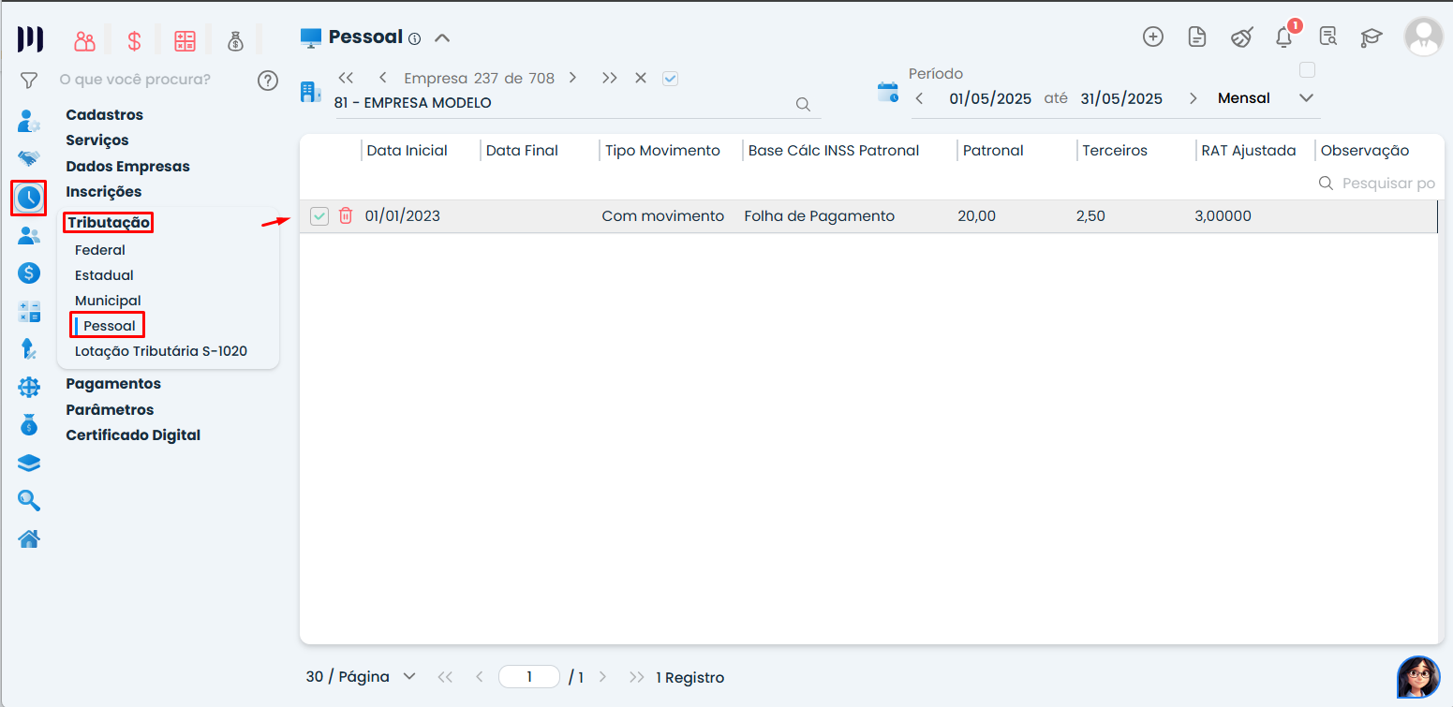Screen dimensions: 1453x707
Task: Click the filter funnel icon
Action: tap(29, 81)
